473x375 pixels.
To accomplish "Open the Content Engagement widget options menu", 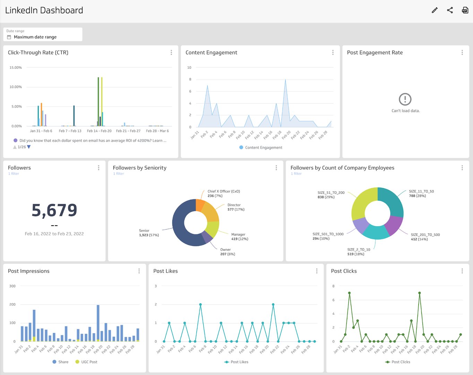I will pos(333,52).
